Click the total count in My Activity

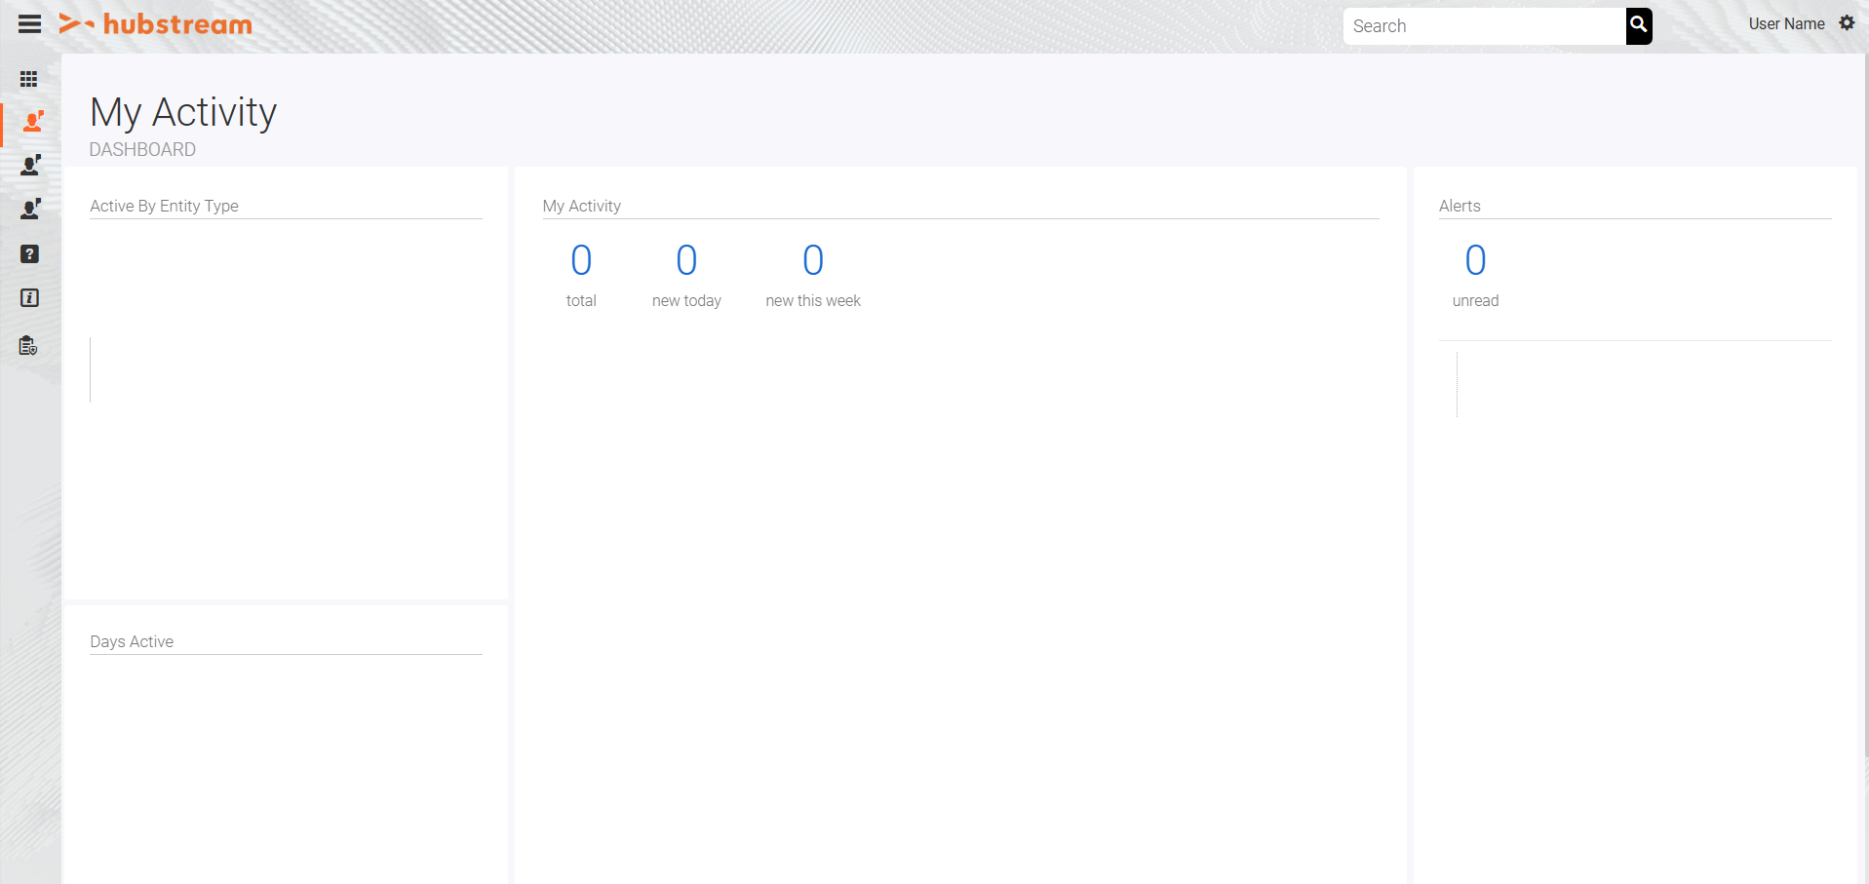coord(581,260)
